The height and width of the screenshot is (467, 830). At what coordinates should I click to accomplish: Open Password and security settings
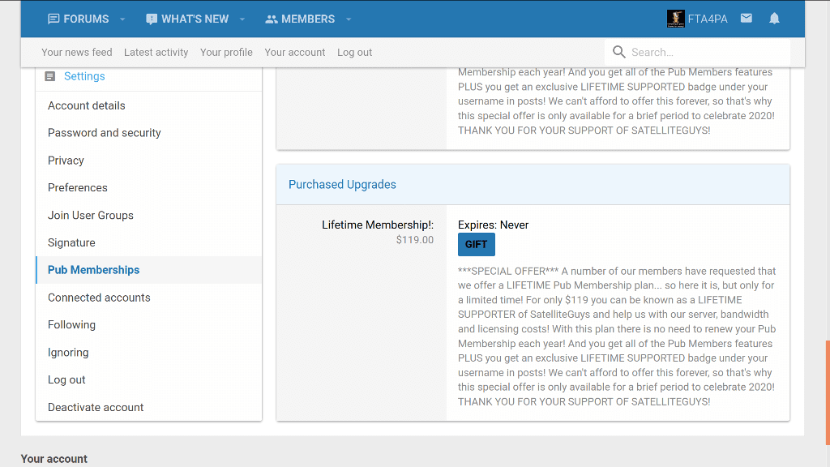coord(105,133)
